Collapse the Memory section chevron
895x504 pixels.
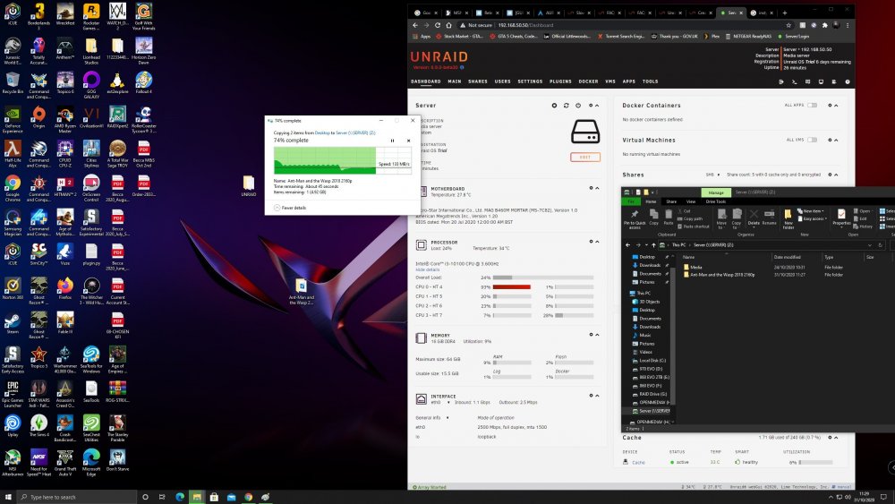[597, 335]
